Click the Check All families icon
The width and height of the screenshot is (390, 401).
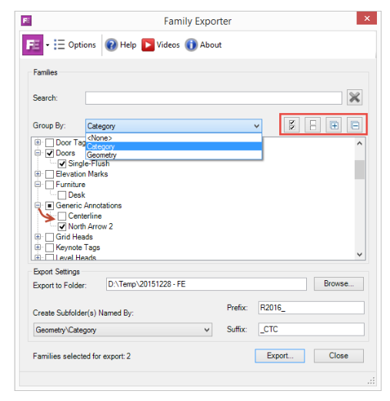[x=292, y=125]
